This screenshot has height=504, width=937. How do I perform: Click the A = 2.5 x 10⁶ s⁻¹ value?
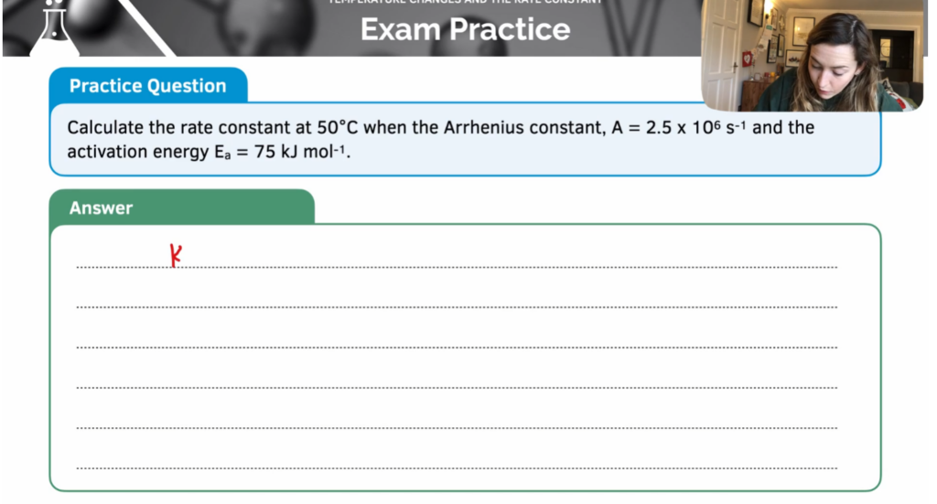[x=678, y=128]
